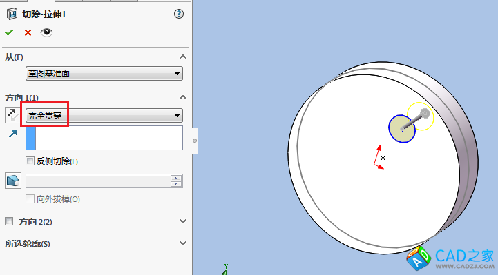This screenshot has height=275, width=498.
Task: Check the 向外拔模 checkbox
Action: tap(30, 199)
